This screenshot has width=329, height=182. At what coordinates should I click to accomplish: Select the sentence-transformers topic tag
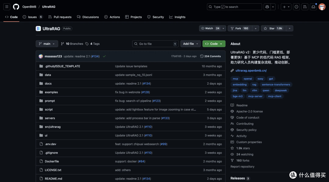point(276,85)
